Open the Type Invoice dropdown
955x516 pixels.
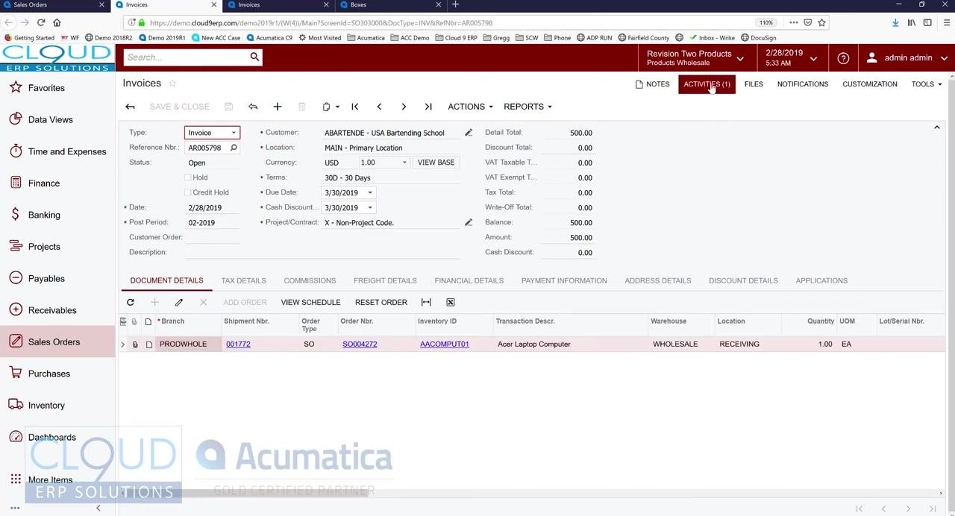click(234, 133)
